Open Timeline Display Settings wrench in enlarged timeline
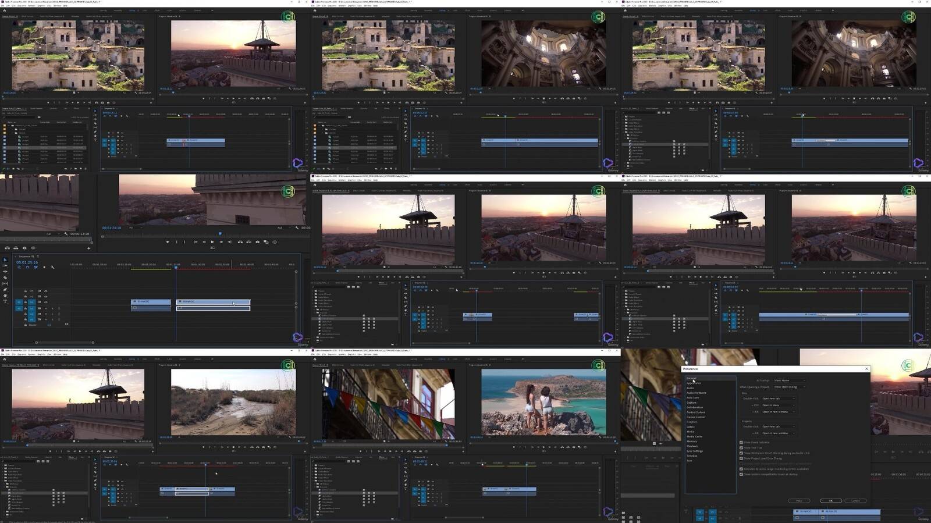The image size is (931, 523). click(52, 268)
